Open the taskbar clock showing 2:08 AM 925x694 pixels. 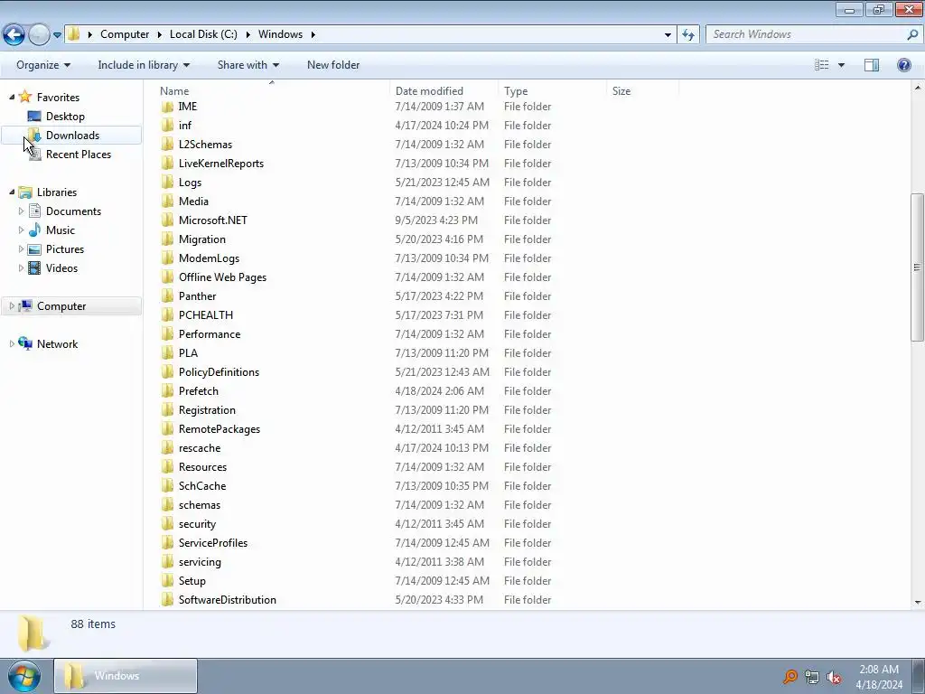point(879,676)
